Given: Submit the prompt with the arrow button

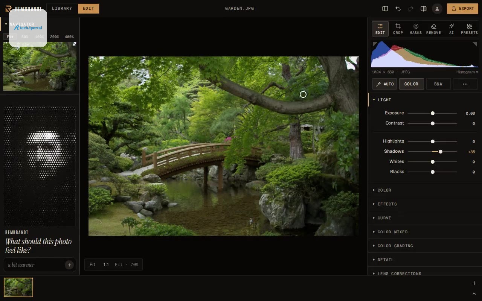Looking at the screenshot, I should (x=69, y=265).
